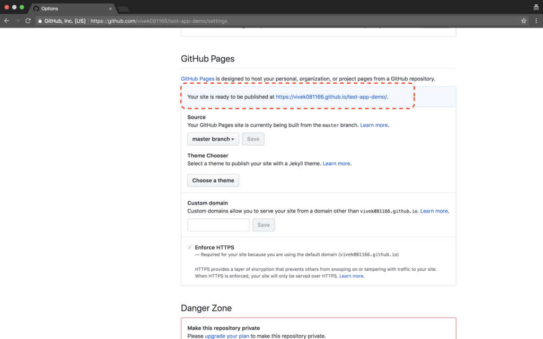Click the Enforce HTTPS label
The width and height of the screenshot is (543, 339).
coord(214,247)
